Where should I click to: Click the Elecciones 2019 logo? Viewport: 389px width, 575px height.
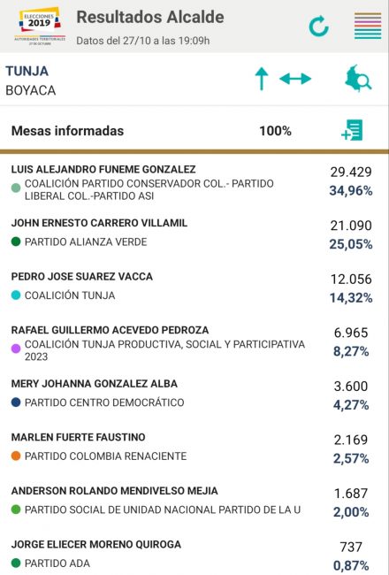point(40,26)
